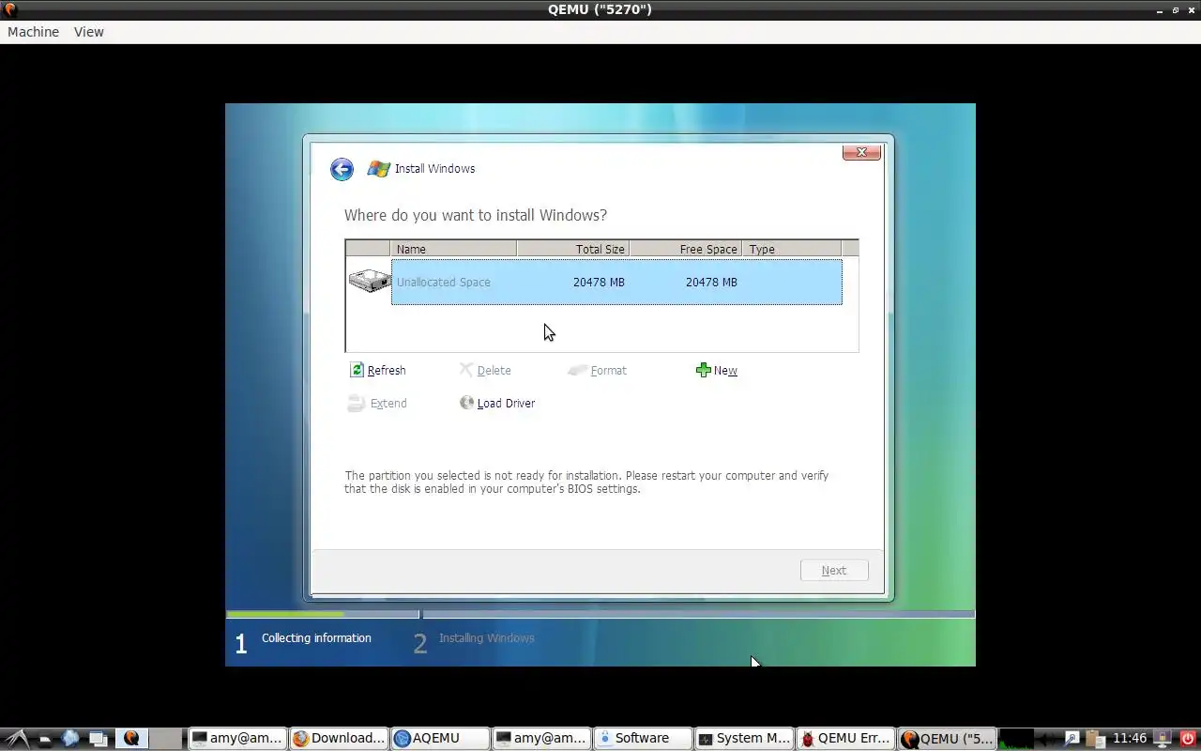Screen dimensions: 1201x751
Task: Sort by the Free Space column header
Action: (x=685, y=249)
